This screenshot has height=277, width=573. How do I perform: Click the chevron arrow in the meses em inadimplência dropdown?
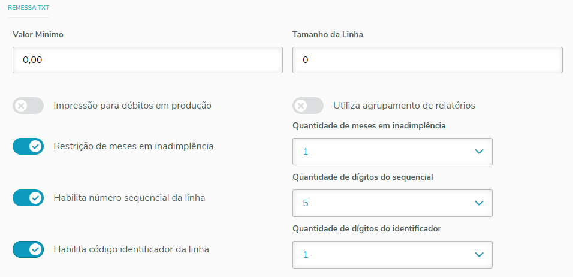(x=479, y=152)
